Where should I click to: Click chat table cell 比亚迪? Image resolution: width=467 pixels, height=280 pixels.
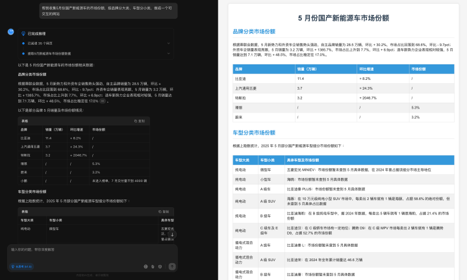[x=25, y=138]
